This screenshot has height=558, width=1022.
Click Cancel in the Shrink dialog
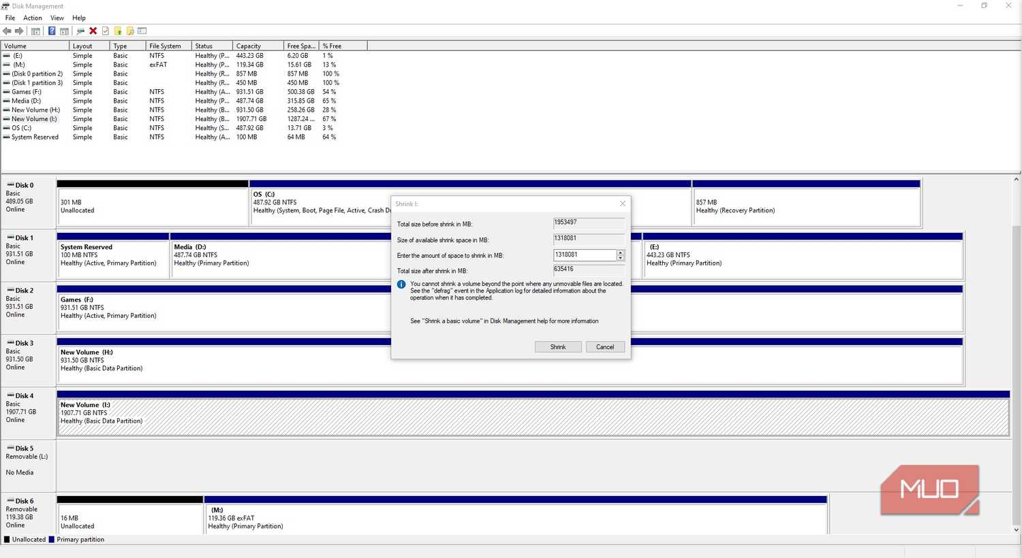(x=605, y=347)
